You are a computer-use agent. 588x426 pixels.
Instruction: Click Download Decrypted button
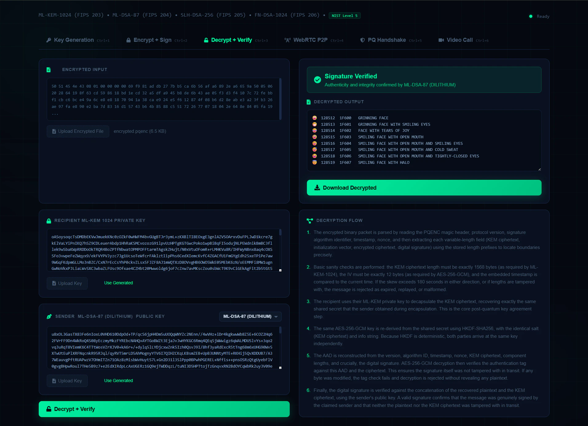point(424,187)
